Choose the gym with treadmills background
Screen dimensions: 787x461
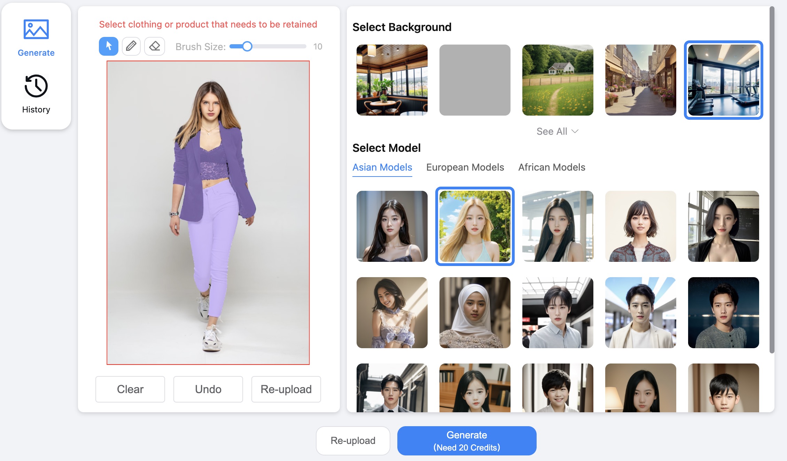click(x=724, y=80)
